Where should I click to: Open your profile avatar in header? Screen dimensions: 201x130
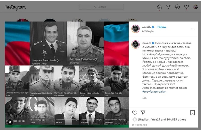tap(196, 7)
